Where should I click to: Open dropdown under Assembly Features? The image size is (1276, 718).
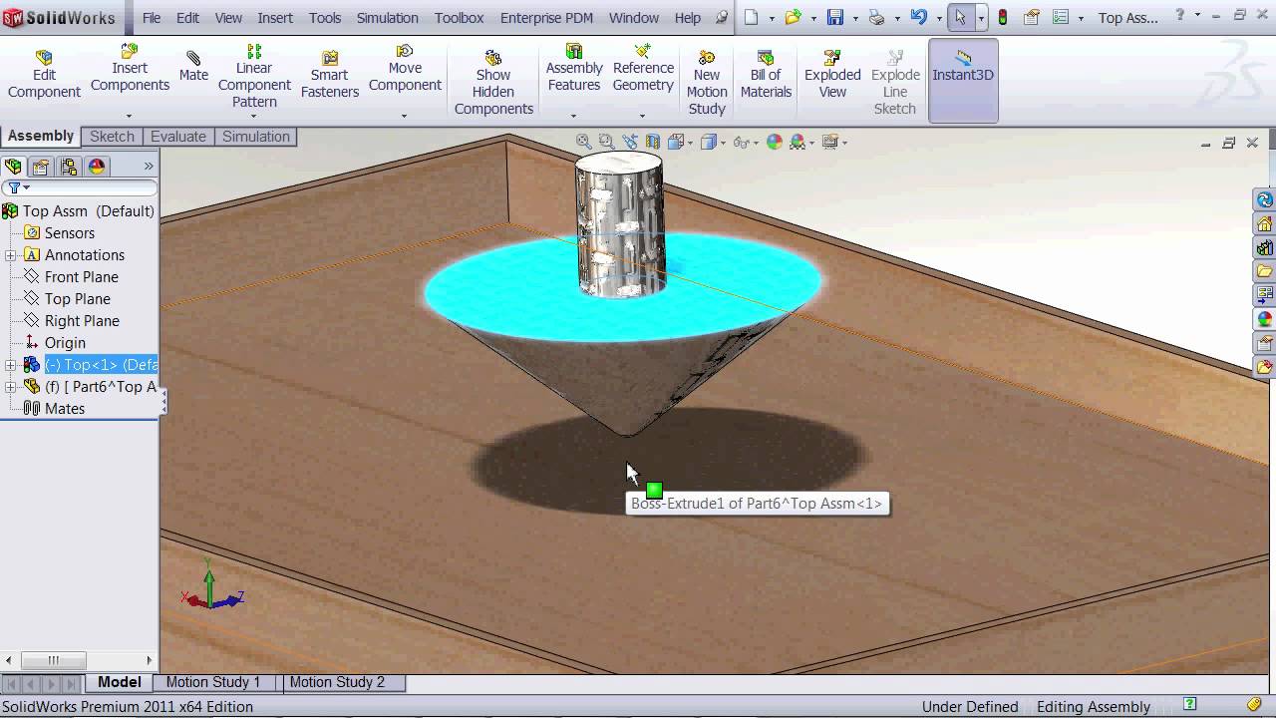574,116
